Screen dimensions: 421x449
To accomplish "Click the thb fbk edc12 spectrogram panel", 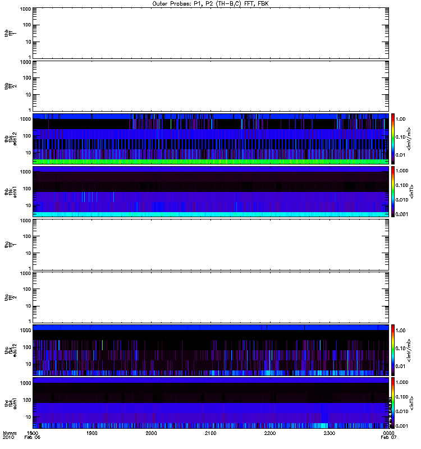I will [210, 139].
